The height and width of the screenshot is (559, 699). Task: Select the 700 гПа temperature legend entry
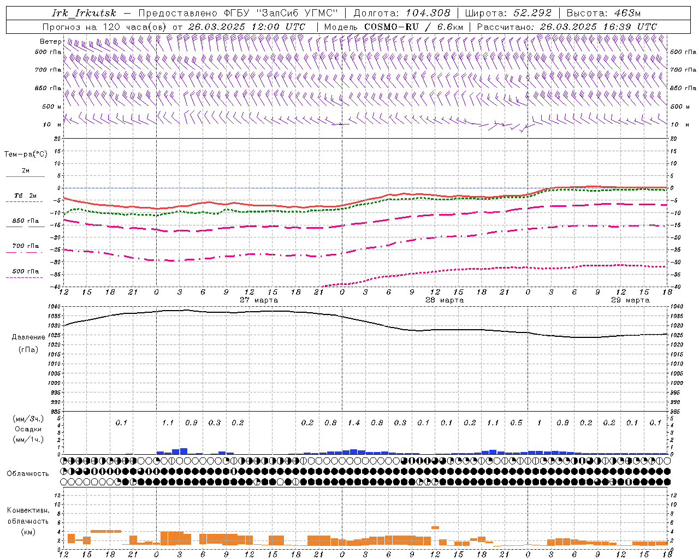[26, 246]
